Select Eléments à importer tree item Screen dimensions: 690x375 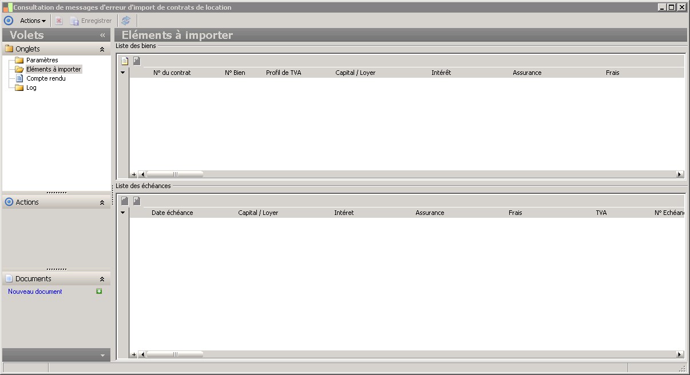click(x=54, y=69)
